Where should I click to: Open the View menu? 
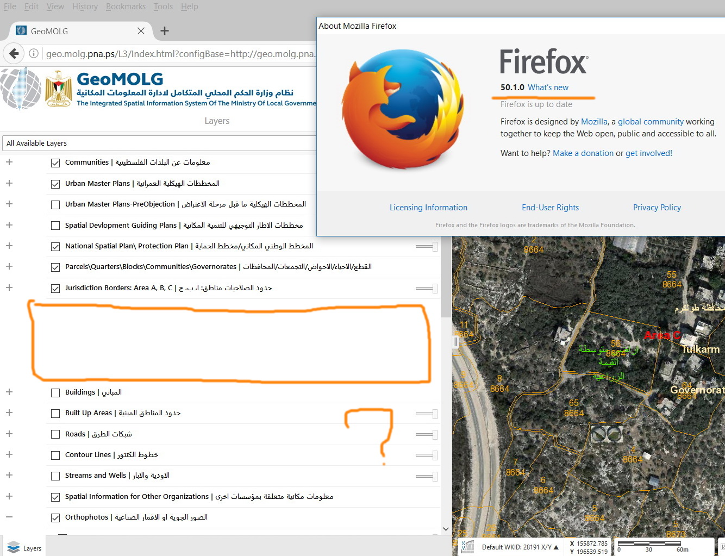click(55, 7)
